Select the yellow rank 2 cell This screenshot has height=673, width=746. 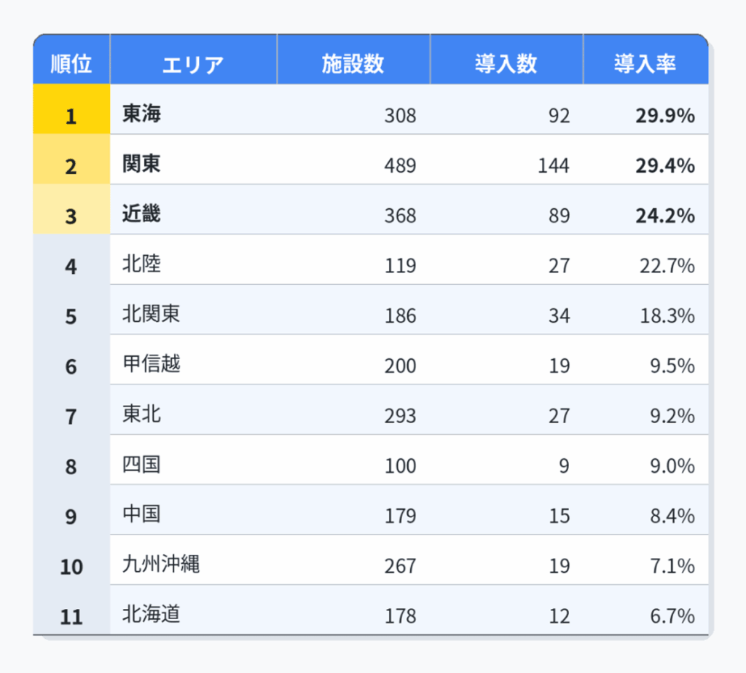[71, 166]
